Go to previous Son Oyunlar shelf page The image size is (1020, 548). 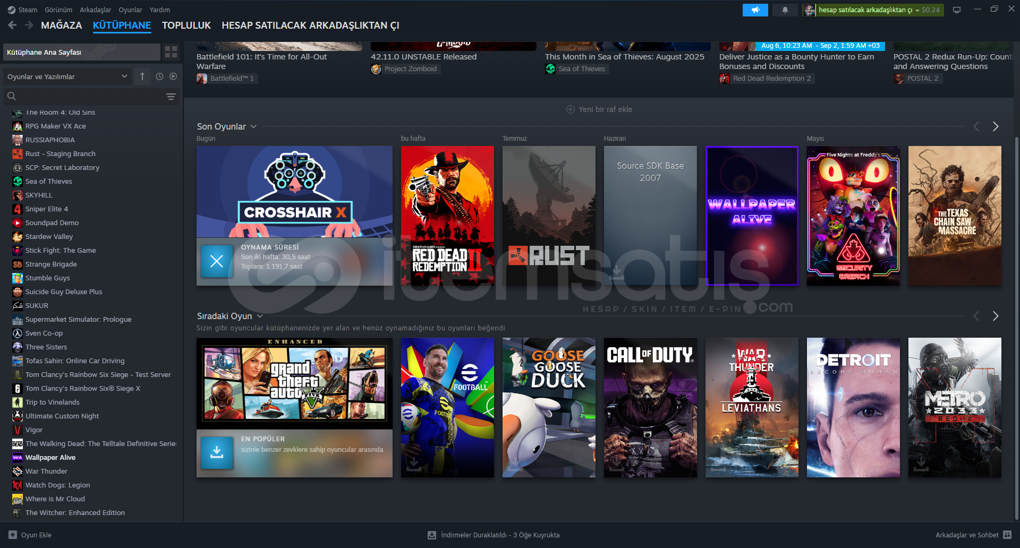coord(976,126)
